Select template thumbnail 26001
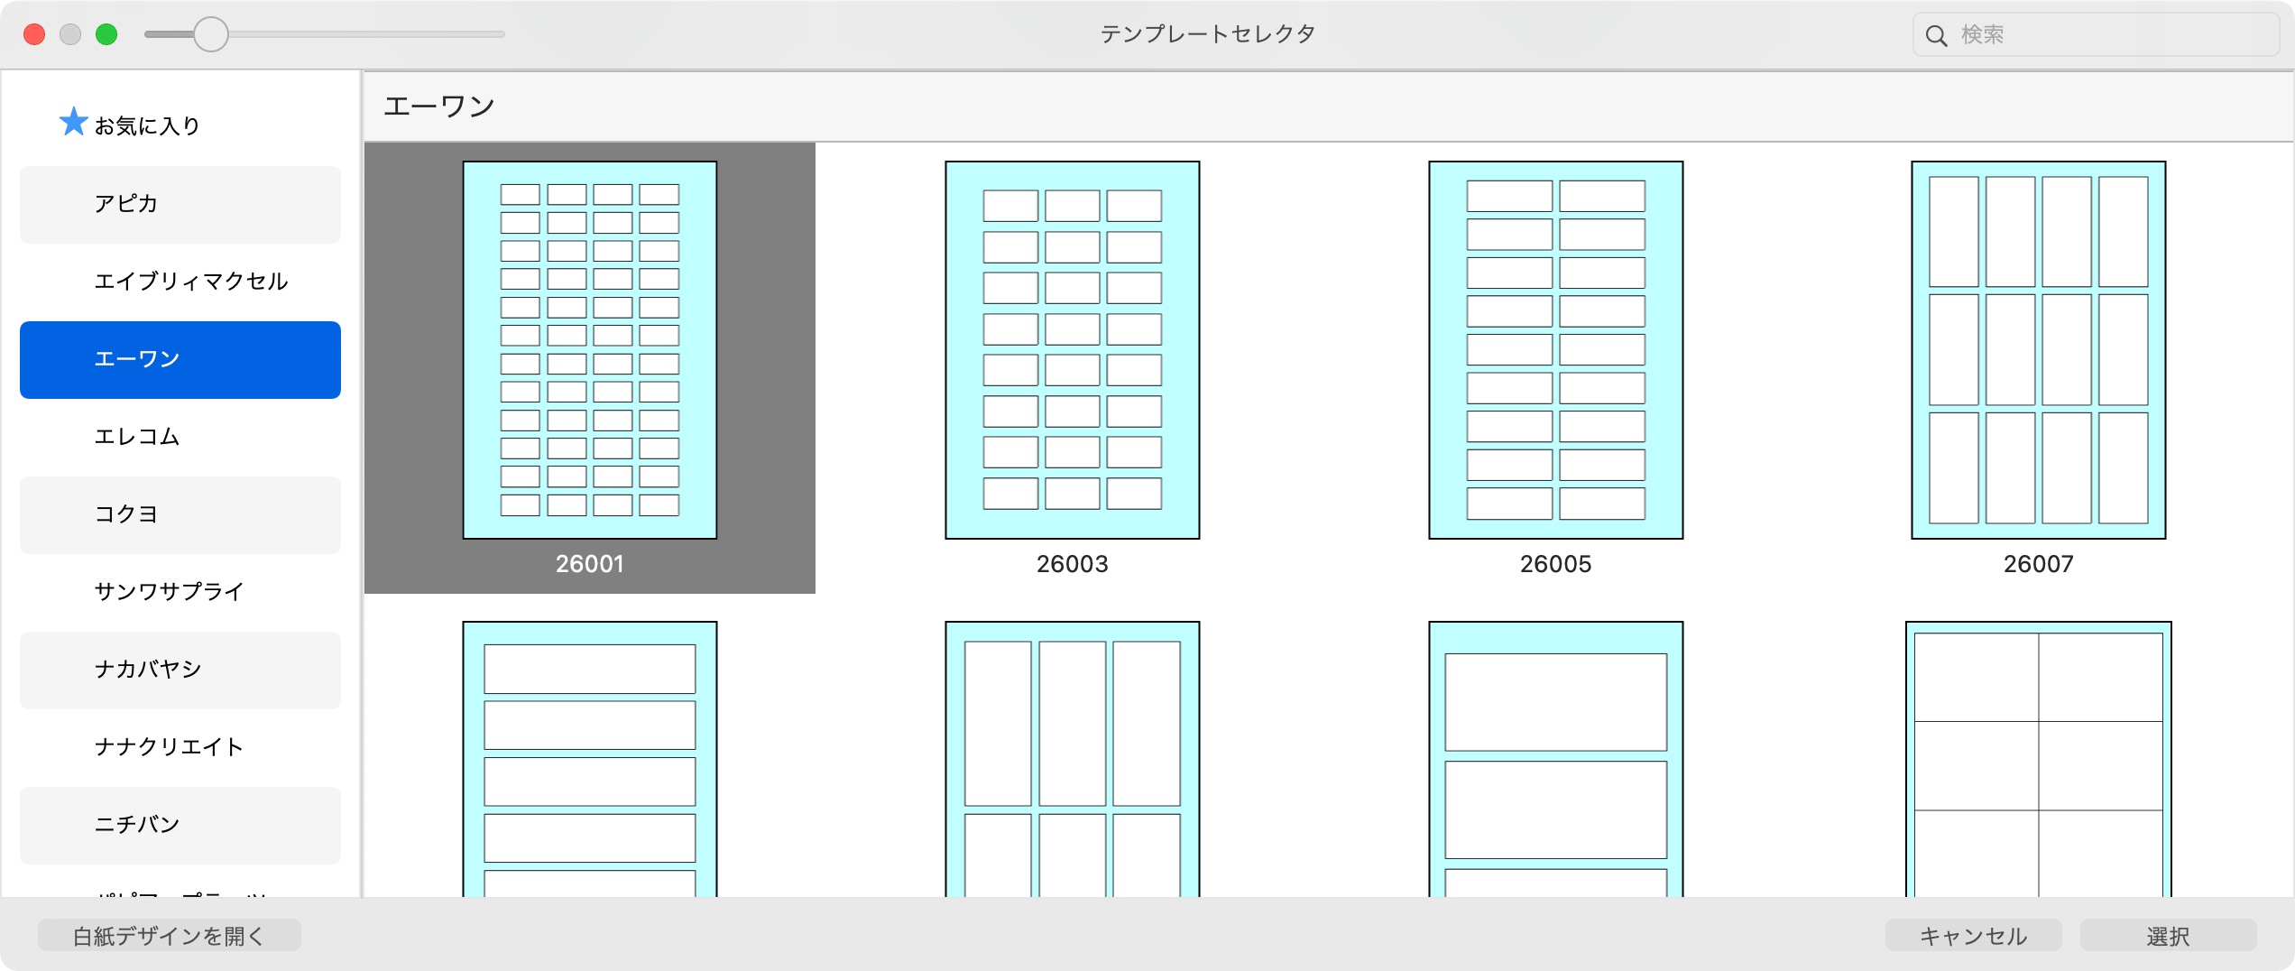 (590, 350)
